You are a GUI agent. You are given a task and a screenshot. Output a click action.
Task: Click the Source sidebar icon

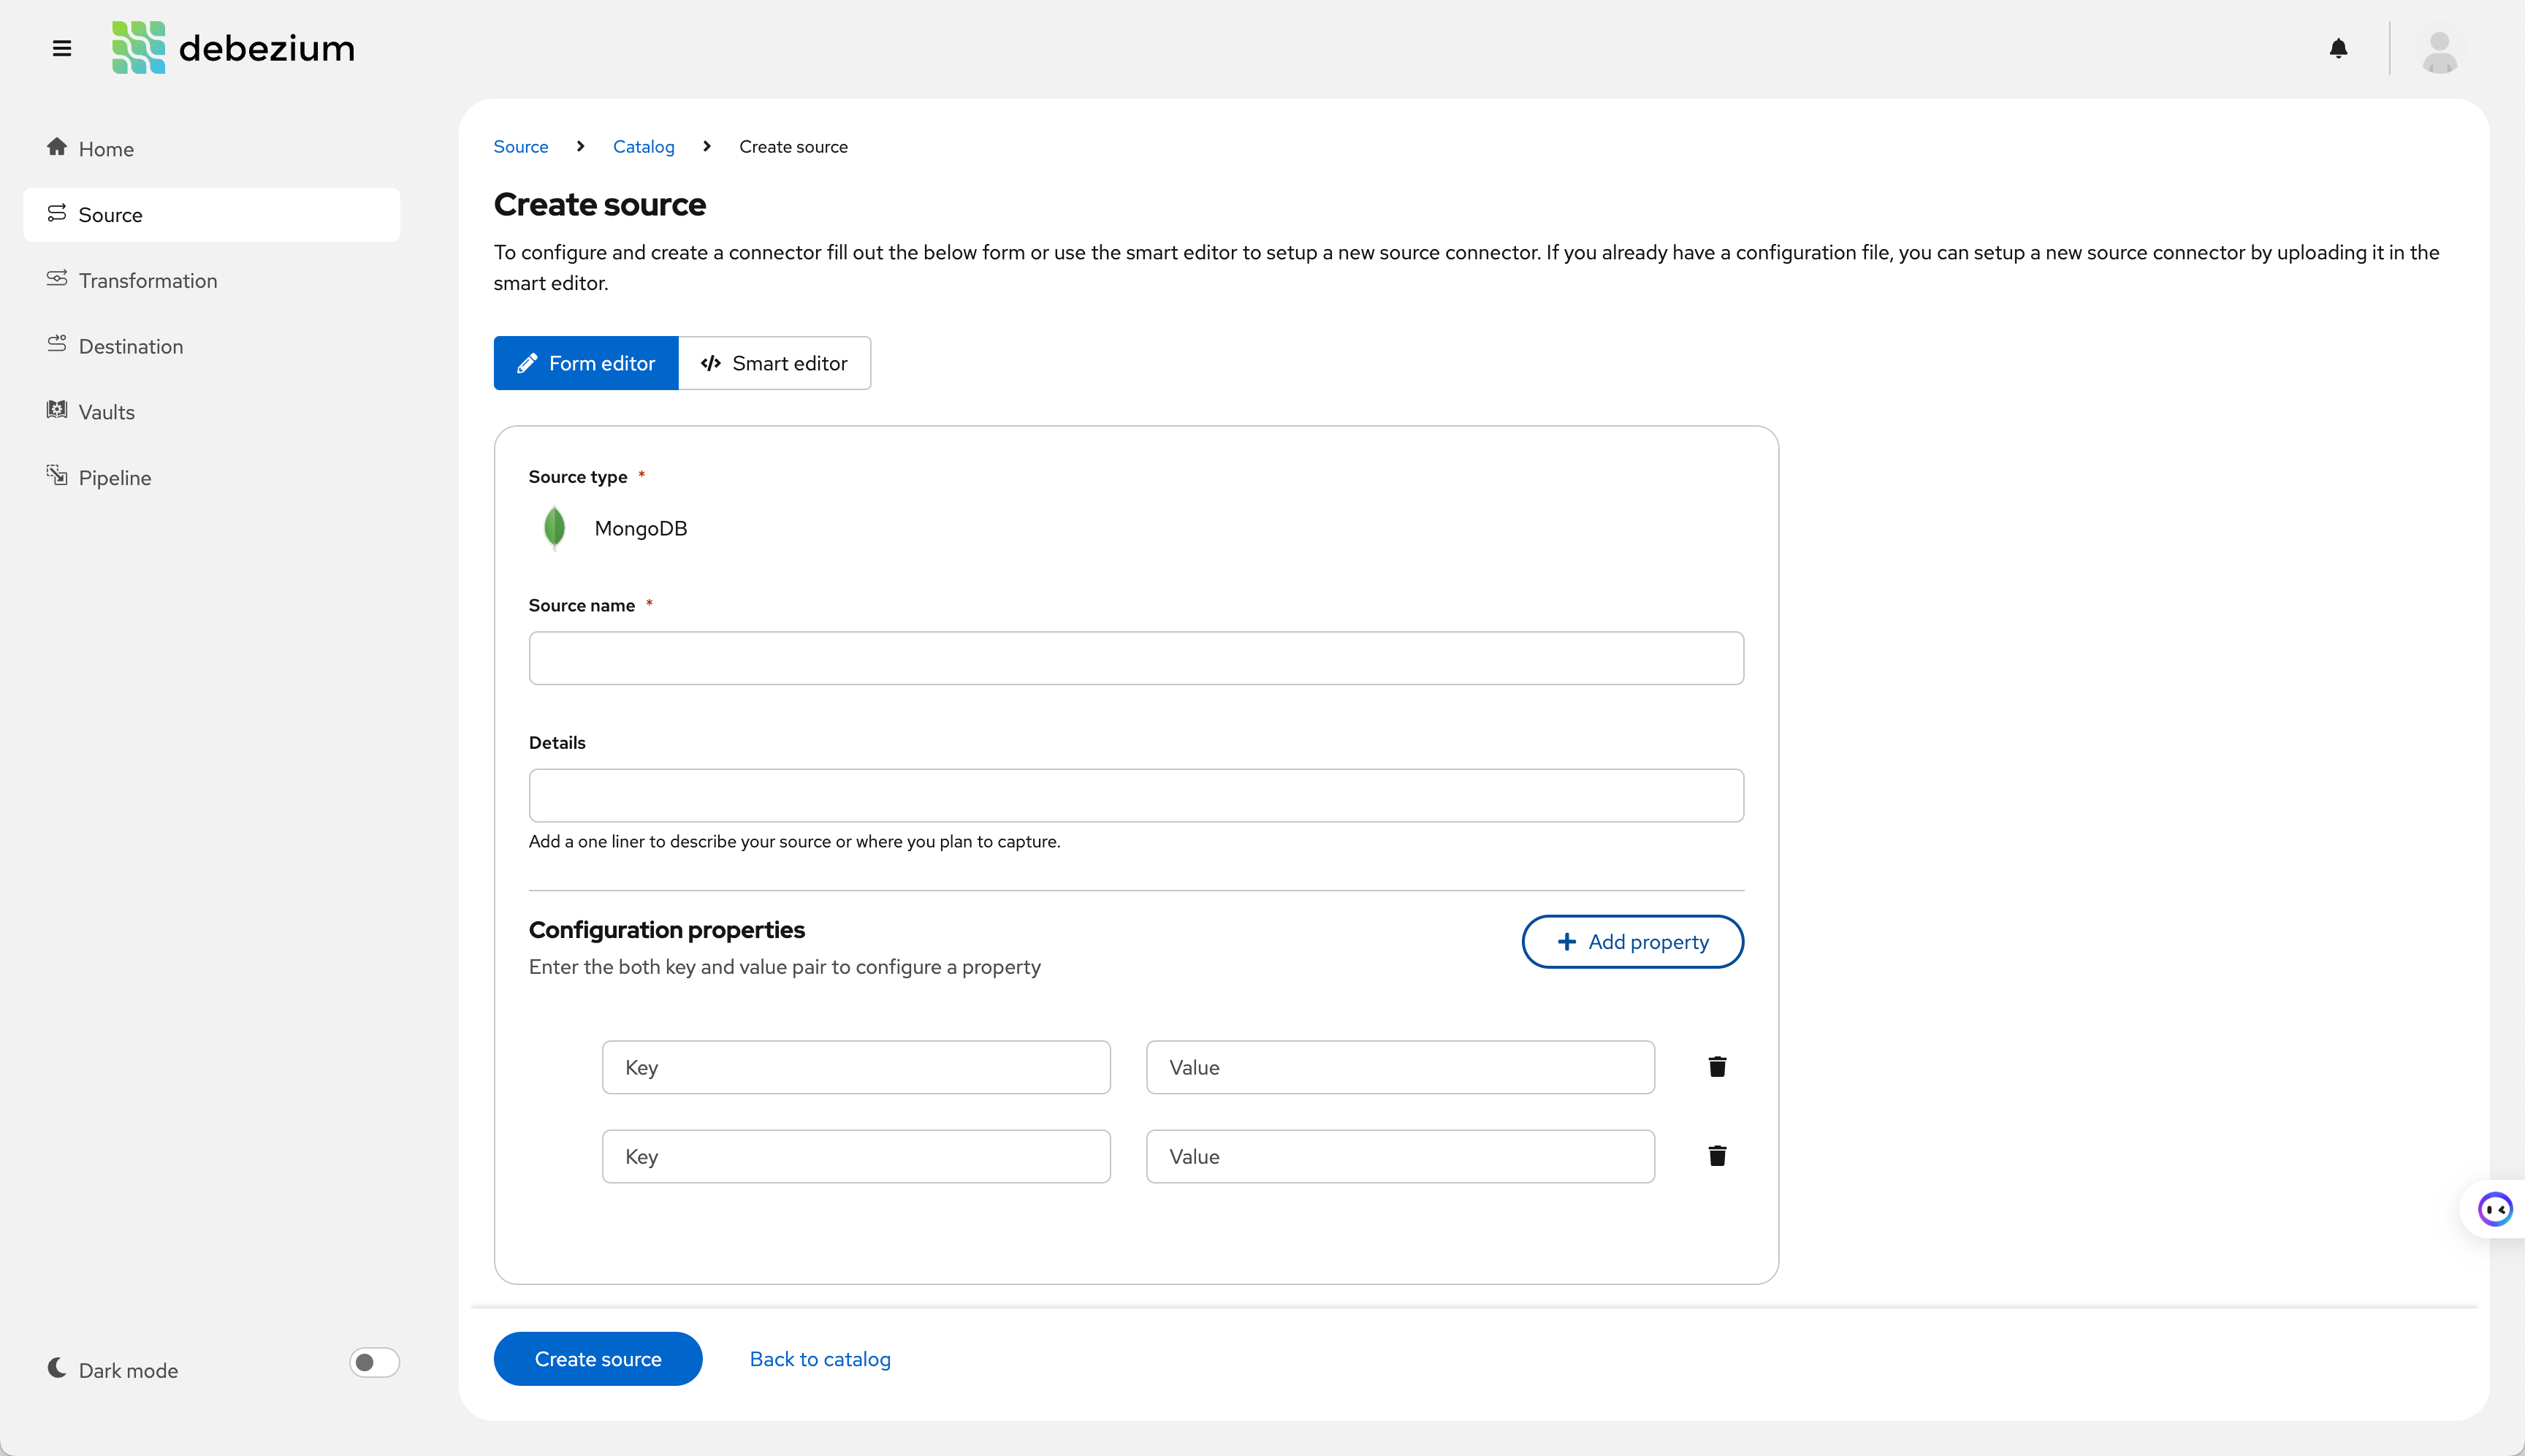(x=57, y=215)
